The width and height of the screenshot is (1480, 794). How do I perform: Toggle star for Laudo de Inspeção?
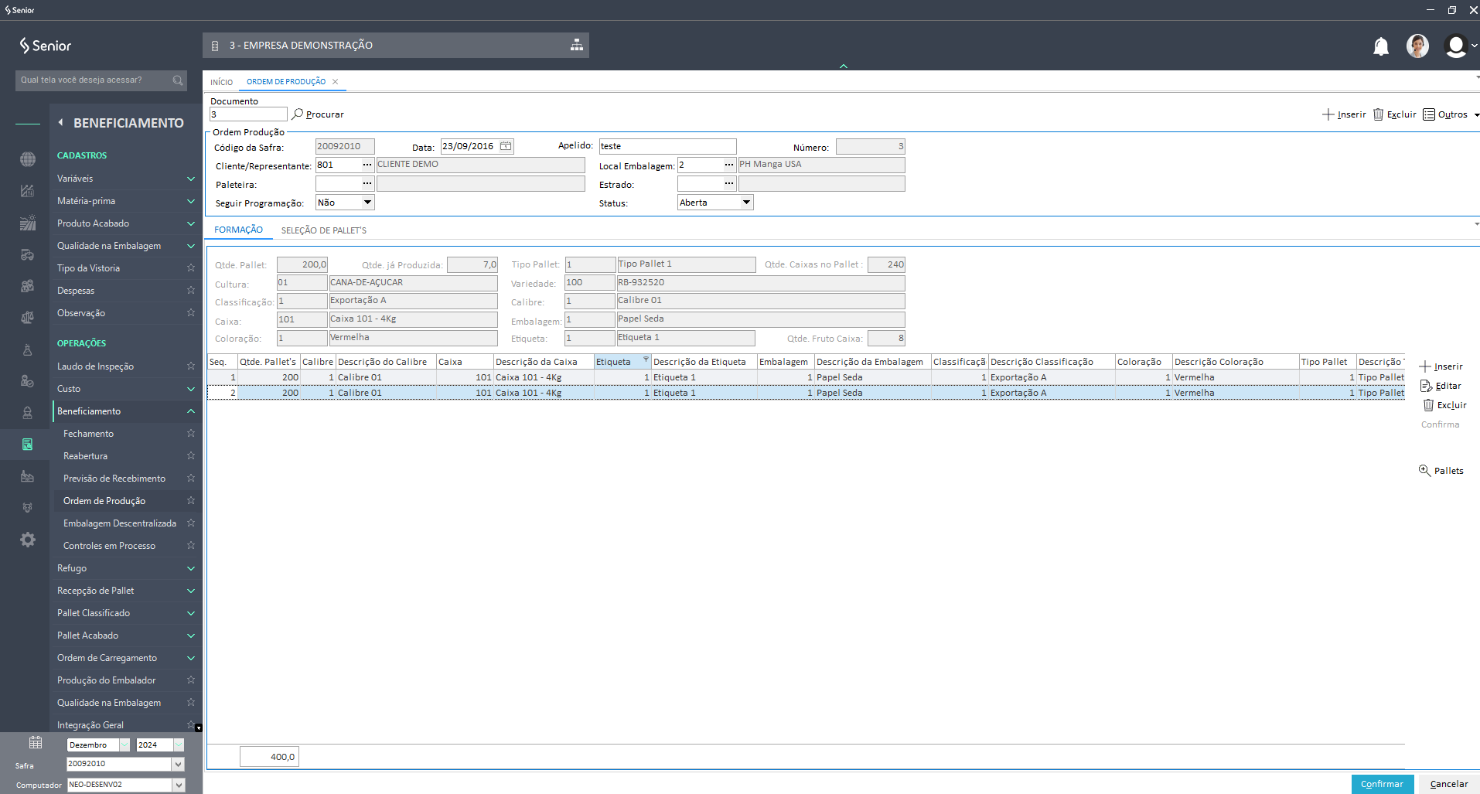[190, 366]
